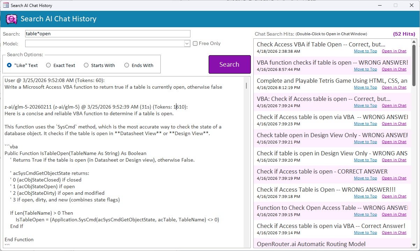Viewport: 420px width, 251px height.
Task: Enable the Free Only checkbox
Action: coord(195,44)
